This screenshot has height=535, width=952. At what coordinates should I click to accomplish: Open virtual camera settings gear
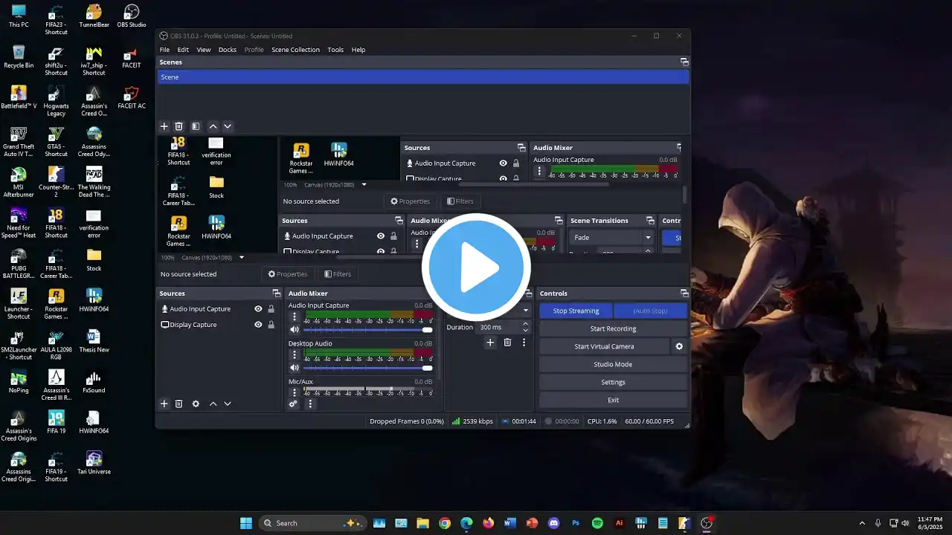(678, 346)
